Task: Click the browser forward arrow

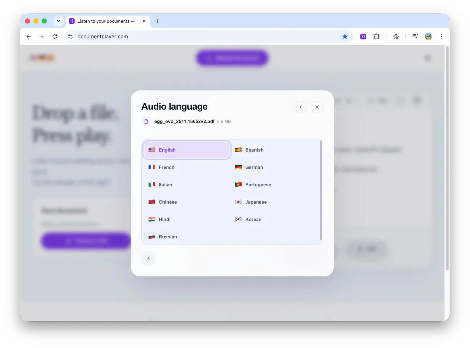Action: pos(42,37)
